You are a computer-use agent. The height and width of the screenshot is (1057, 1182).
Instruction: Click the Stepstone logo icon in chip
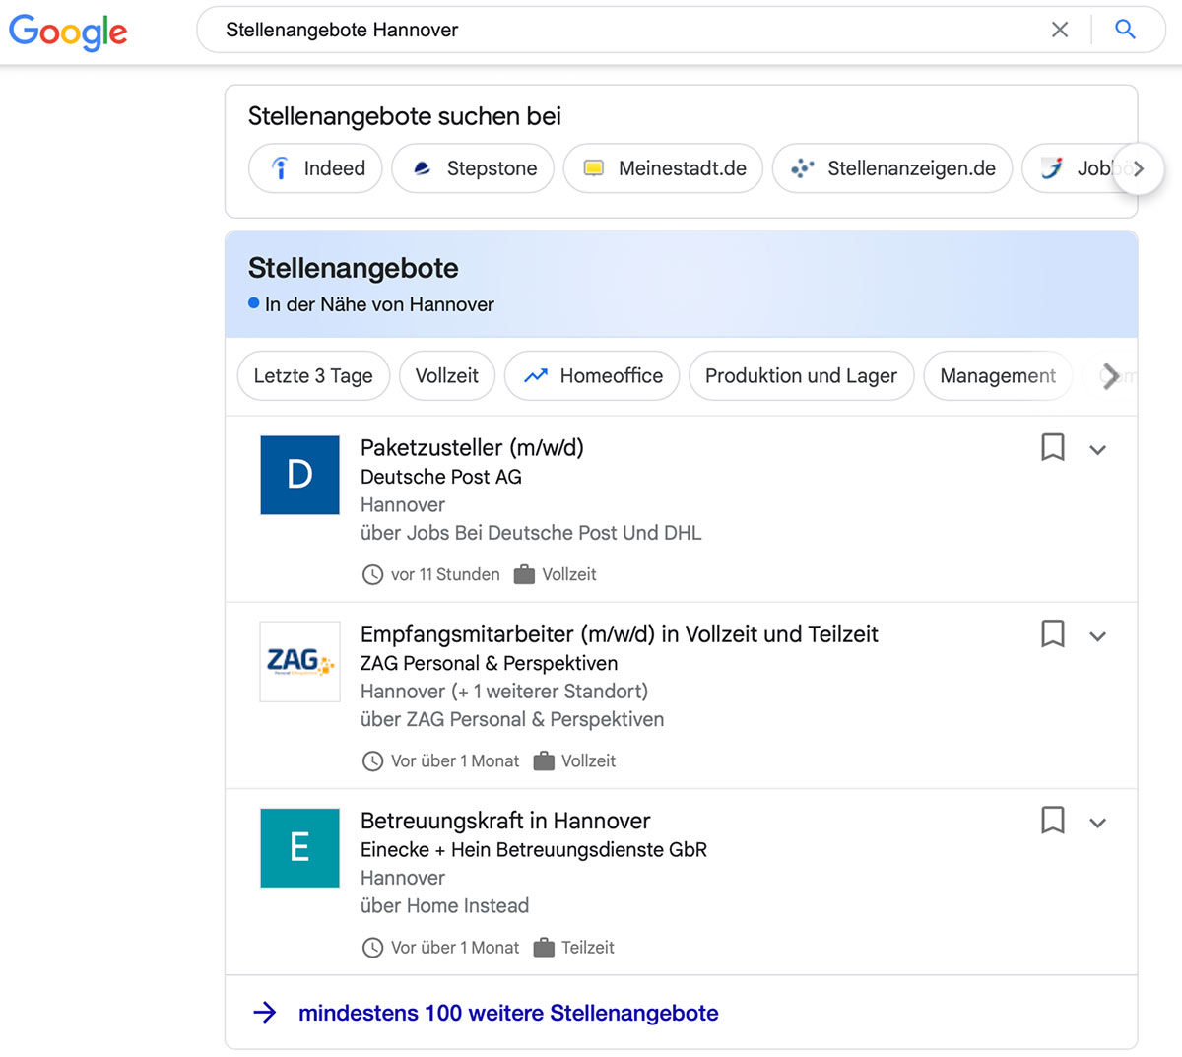[x=422, y=168]
